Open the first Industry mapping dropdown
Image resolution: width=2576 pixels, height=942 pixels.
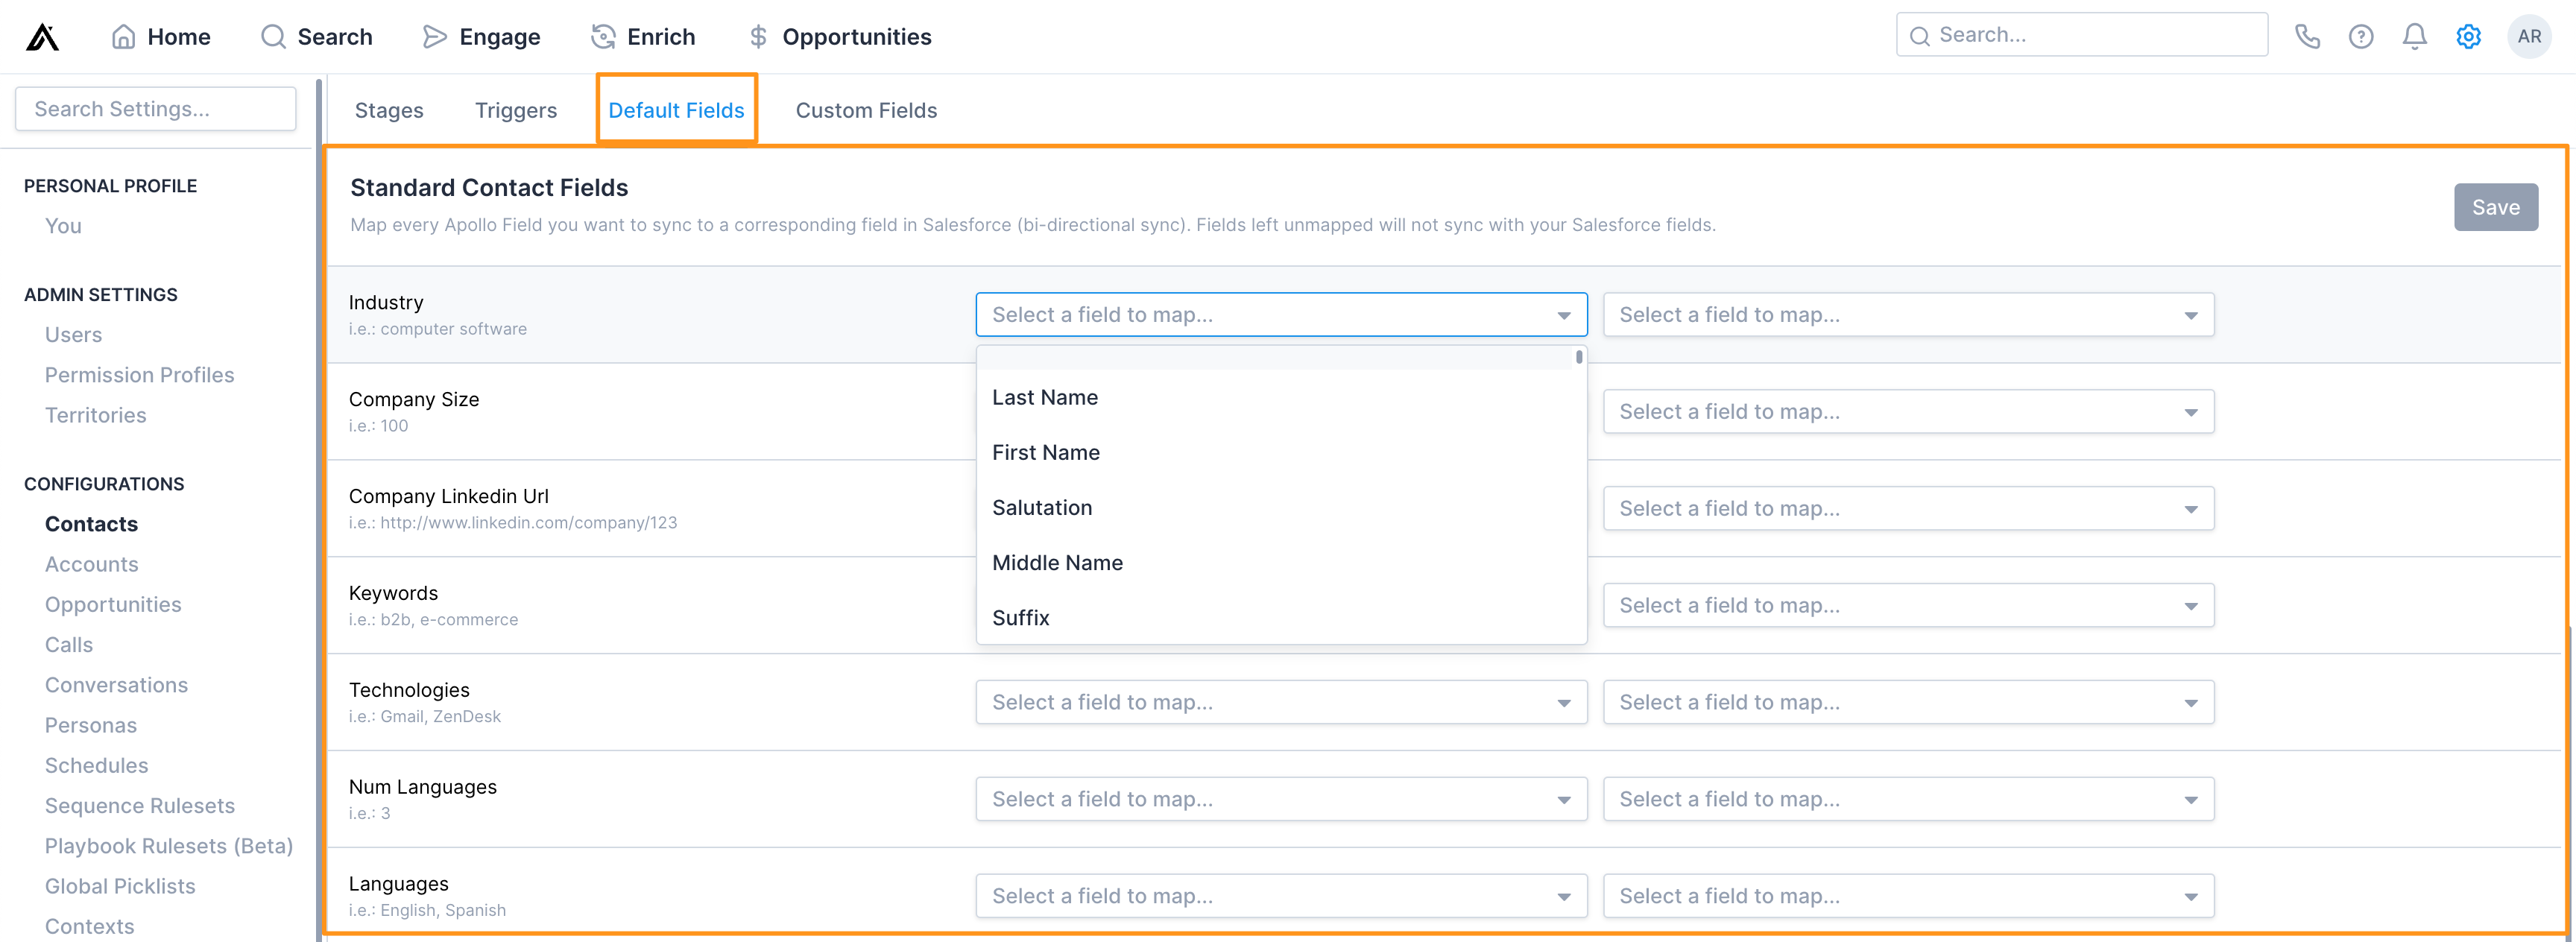point(1282,315)
